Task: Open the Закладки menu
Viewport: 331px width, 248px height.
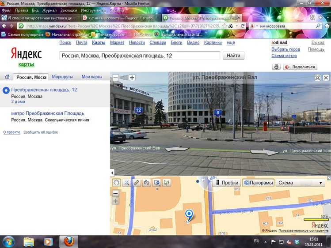Action: 68,10
